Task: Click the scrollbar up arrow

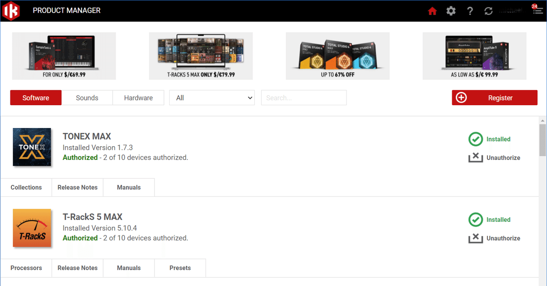Action: coord(542,121)
